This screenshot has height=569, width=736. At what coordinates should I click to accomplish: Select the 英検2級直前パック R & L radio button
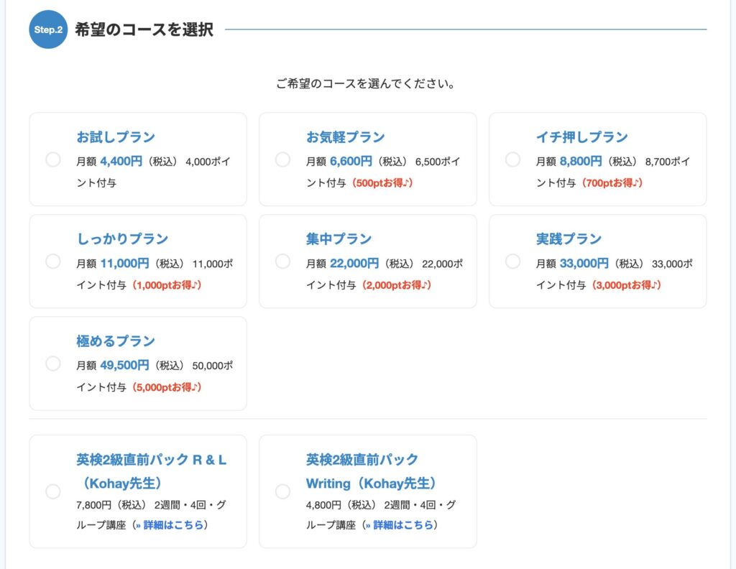[52, 491]
